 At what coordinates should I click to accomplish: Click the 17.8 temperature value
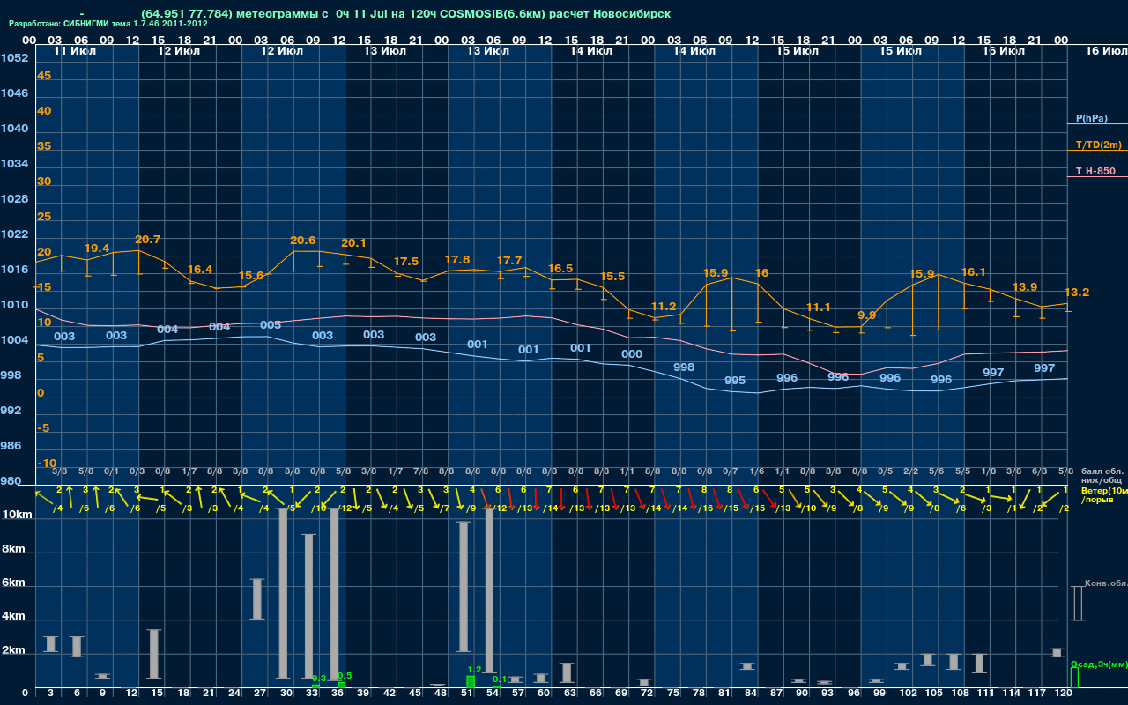(x=457, y=260)
